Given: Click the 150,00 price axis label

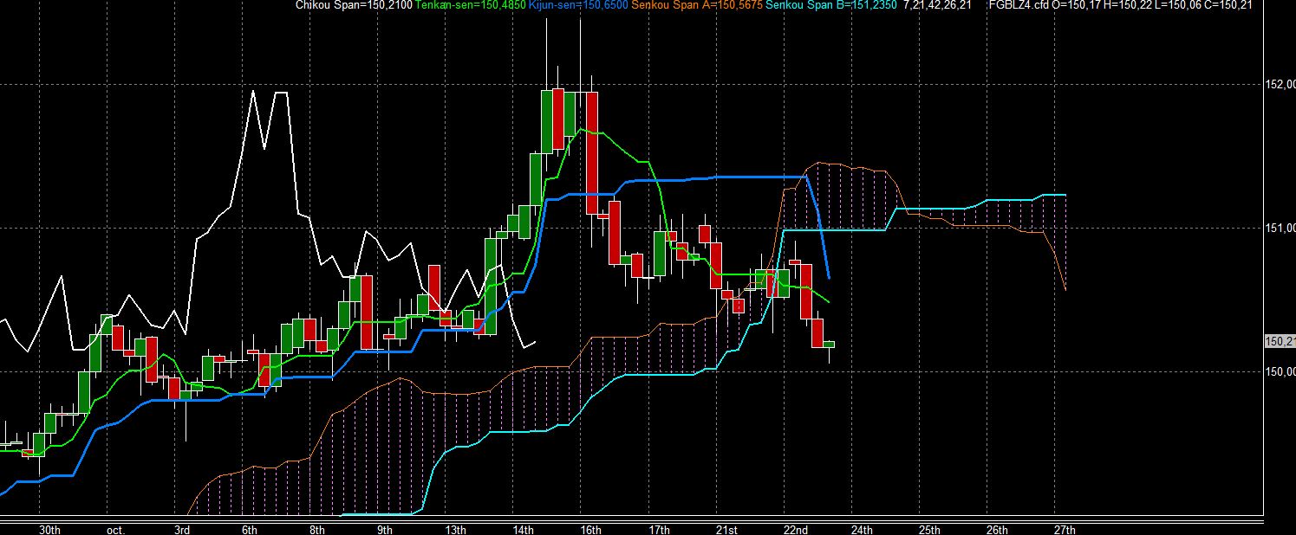Looking at the screenshot, I should tap(1280, 372).
